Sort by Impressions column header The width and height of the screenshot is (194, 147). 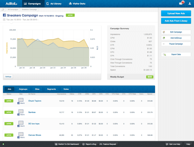pos(61,94)
